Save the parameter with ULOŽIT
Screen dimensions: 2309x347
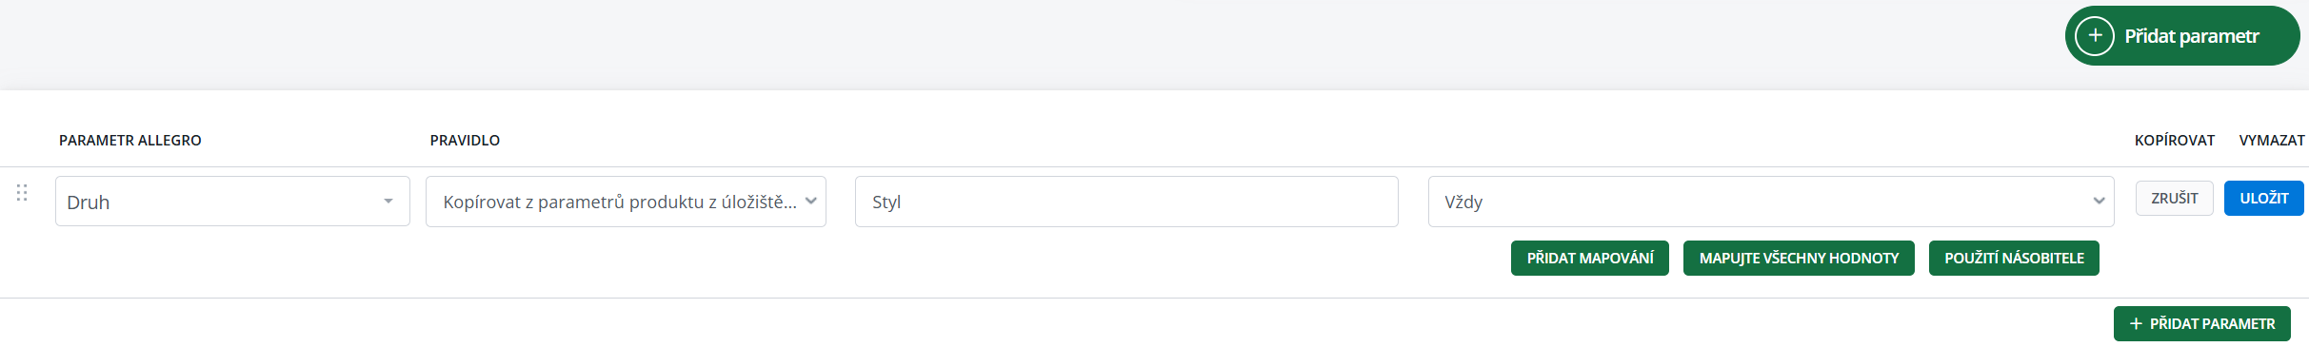[x=2263, y=199]
